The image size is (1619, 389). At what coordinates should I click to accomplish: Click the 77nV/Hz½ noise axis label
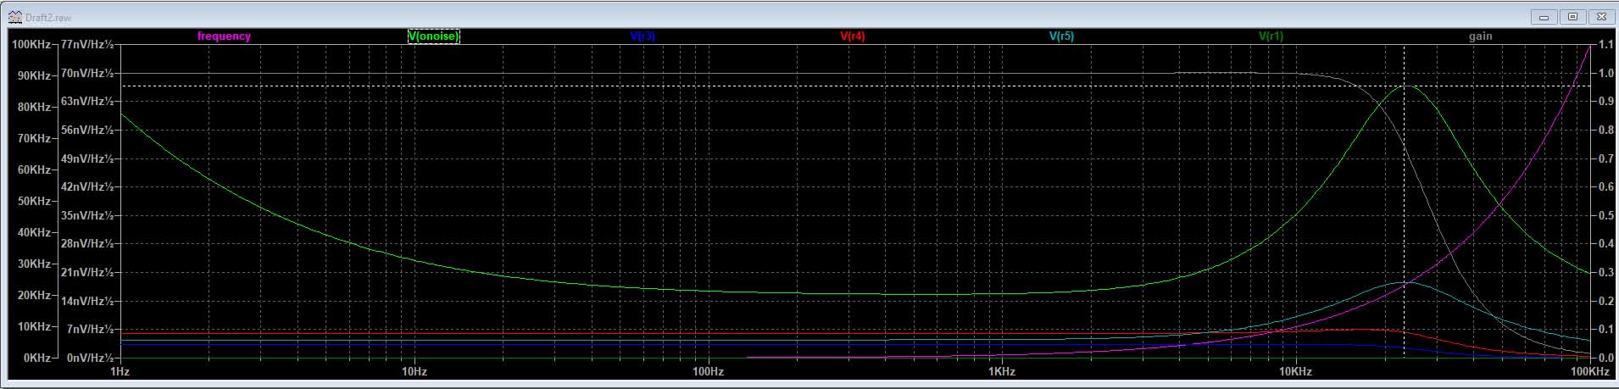coord(86,44)
